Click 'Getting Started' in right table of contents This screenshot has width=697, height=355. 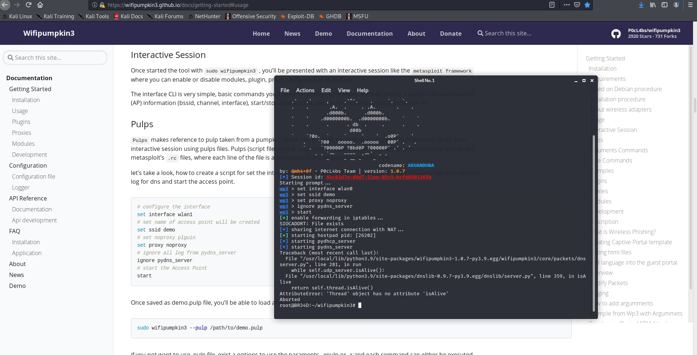[x=605, y=58]
